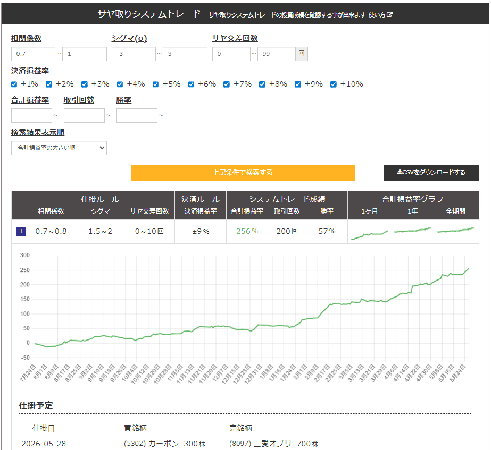Viewport: 491px width, 450px height.
Task: Click the 仕掛予定 section heading
Action: tap(36, 405)
